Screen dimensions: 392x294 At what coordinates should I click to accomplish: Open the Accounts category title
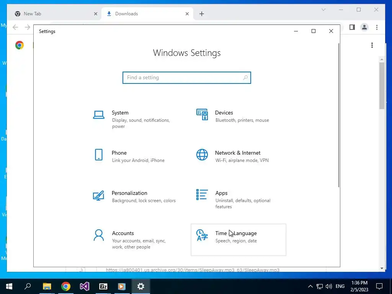point(123,233)
